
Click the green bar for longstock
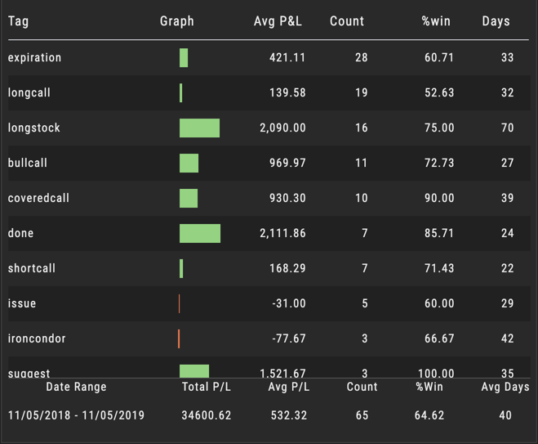click(x=199, y=128)
